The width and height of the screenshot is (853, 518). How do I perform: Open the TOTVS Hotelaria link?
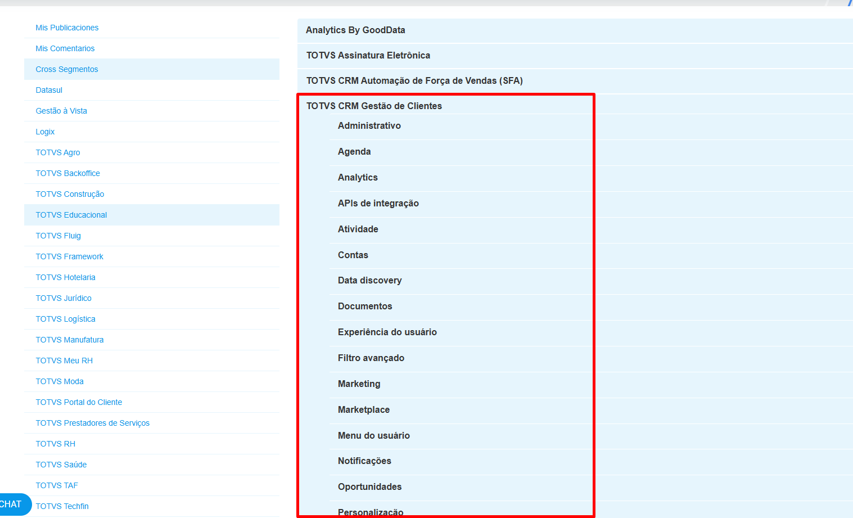[66, 277]
